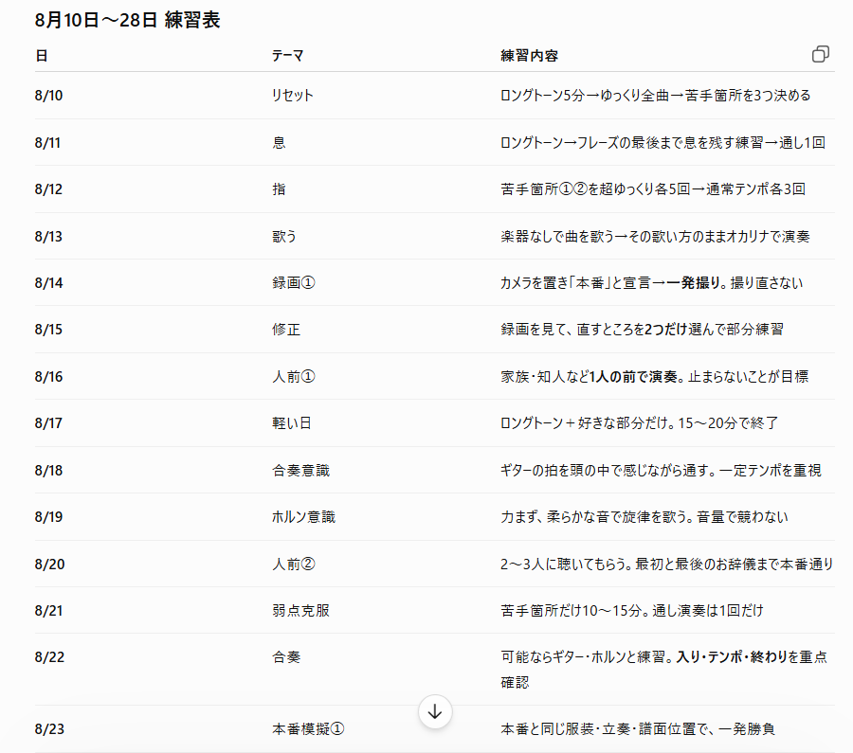The width and height of the screenshot is (853, 753).
Task: Select the date cell 8/19
Action: tap(48, 516)
